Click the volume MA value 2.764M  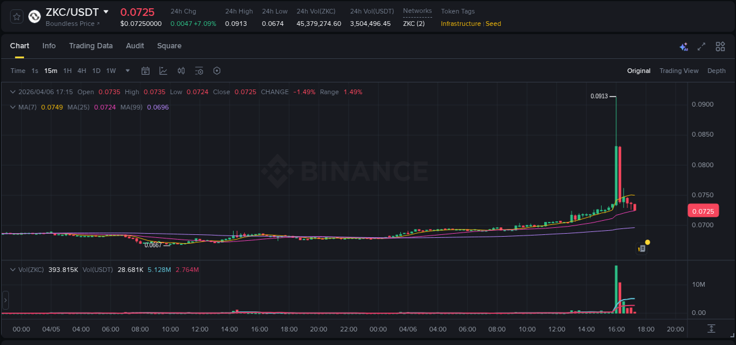click(x=187, y=270)
